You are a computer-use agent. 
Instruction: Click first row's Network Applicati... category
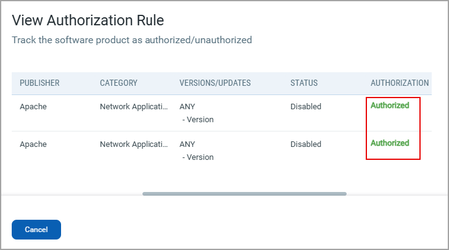(134, 107)
